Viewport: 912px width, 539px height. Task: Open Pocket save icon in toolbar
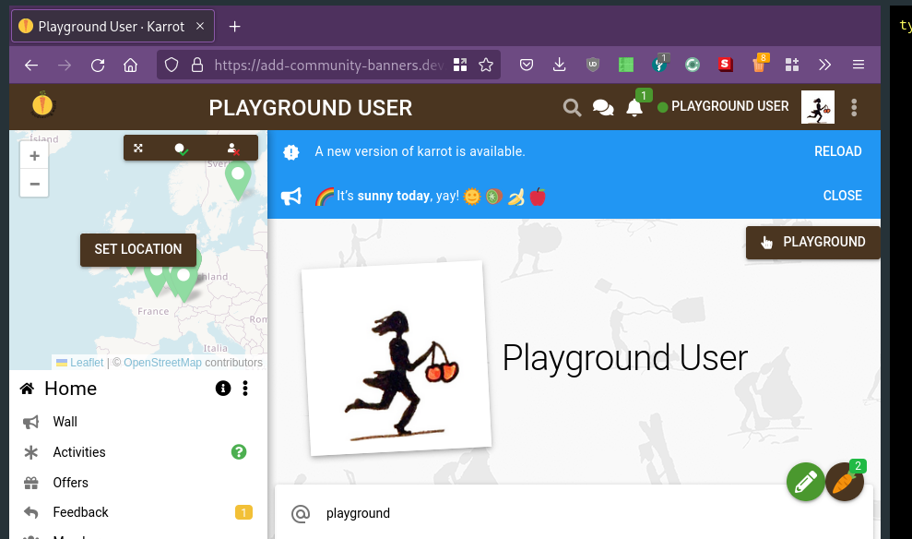[x=527, y=66]
